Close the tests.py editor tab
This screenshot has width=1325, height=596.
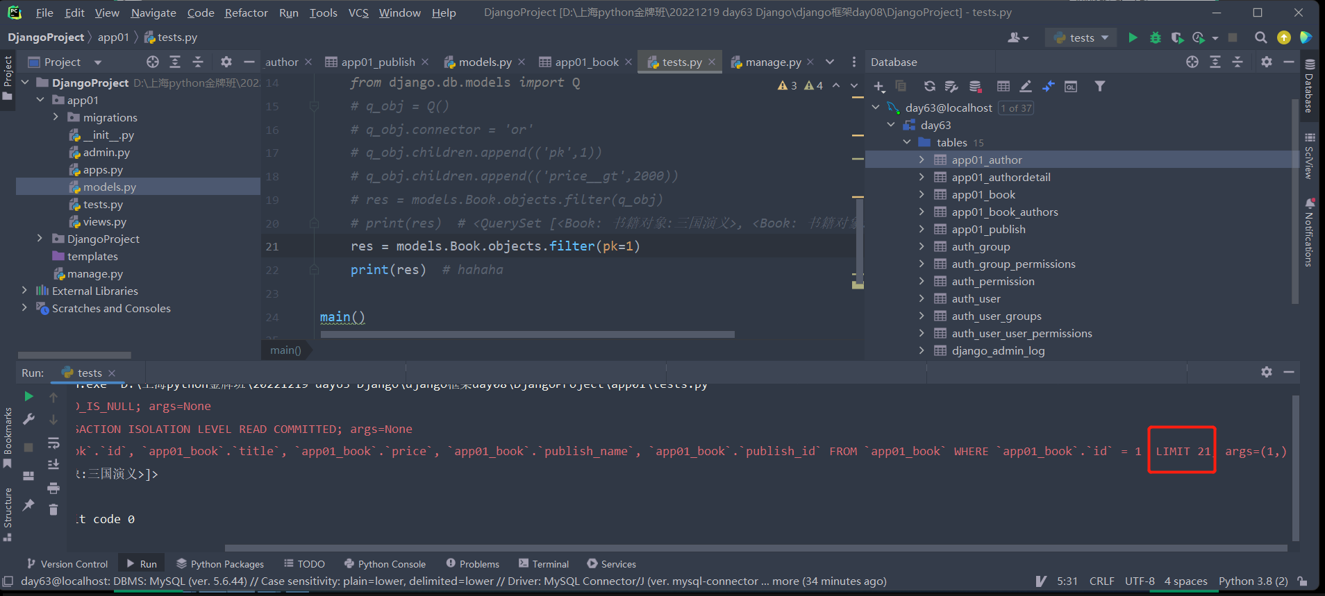pos(712,62)
